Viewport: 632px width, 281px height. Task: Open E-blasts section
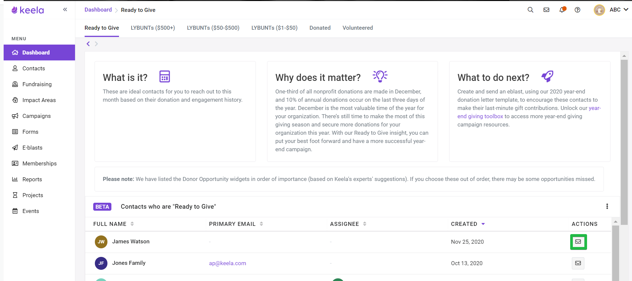coord(39,148)
